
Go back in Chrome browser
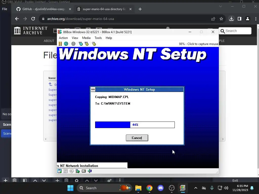17,19
